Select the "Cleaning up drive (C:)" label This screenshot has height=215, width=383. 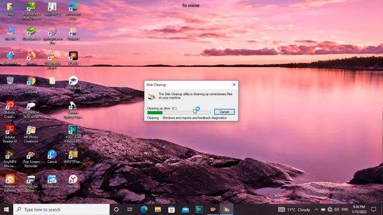162,108
